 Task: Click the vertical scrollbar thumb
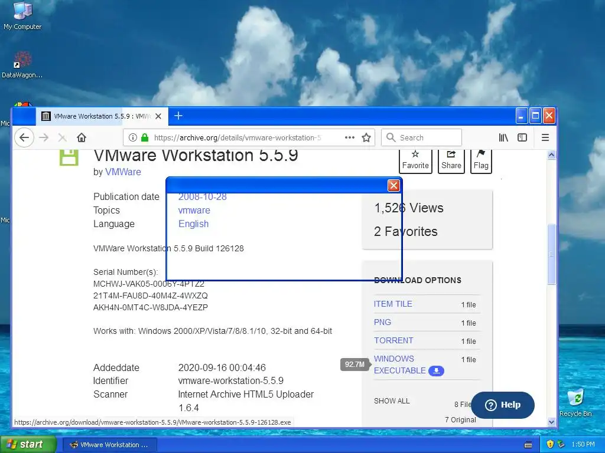click(551, 254)
